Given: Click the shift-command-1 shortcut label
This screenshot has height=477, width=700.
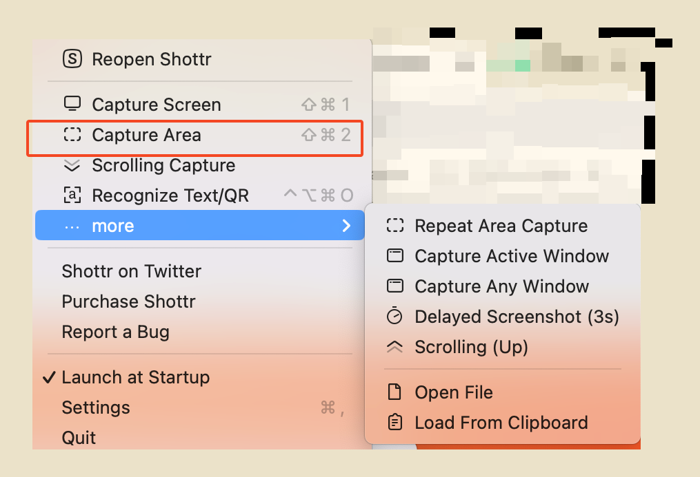Looking at the screenshot, I should pos(326,104).
